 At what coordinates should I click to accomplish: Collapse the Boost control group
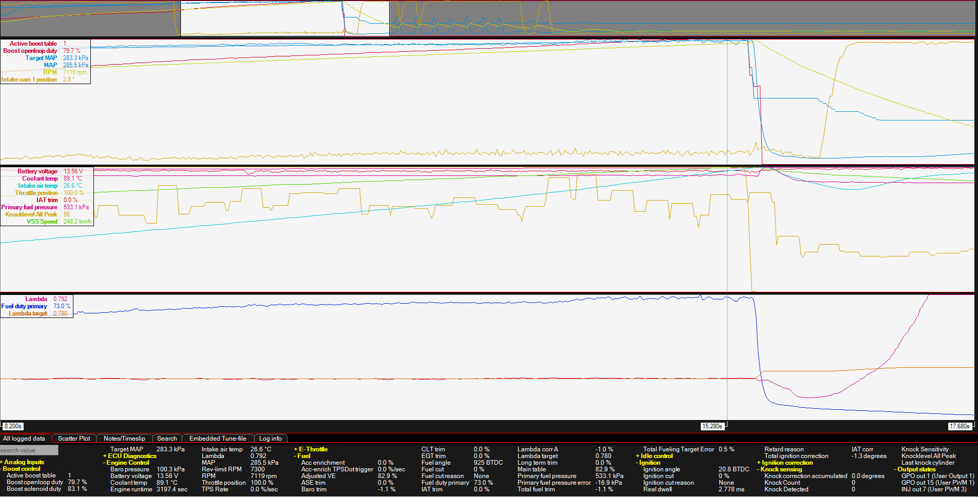(x=22, y=469)
